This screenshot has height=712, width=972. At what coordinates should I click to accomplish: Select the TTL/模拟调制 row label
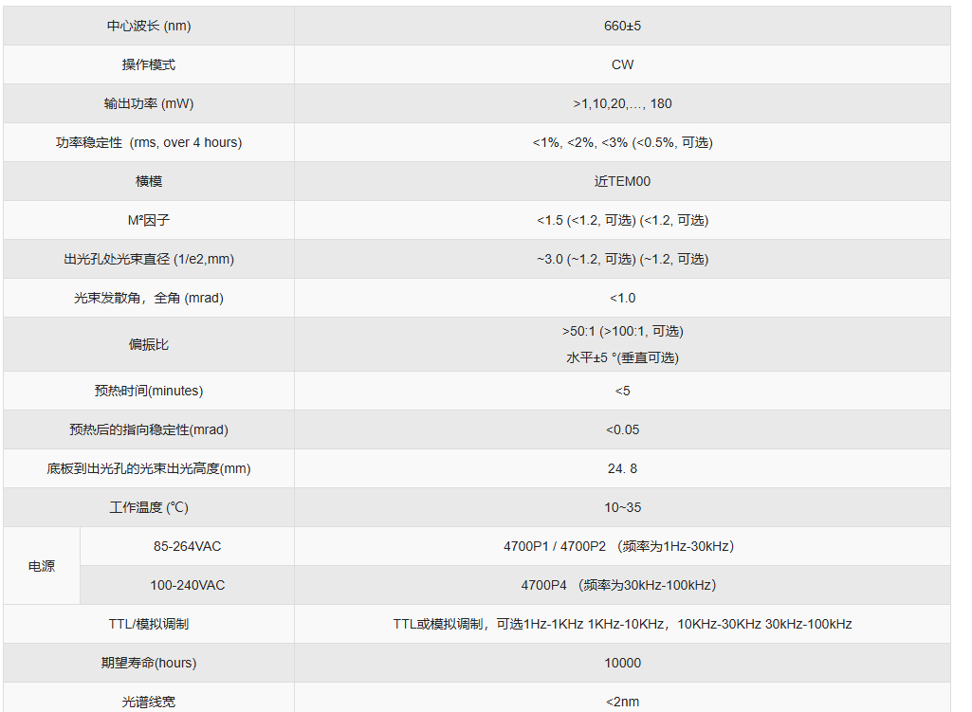click(x=149, y=624)
